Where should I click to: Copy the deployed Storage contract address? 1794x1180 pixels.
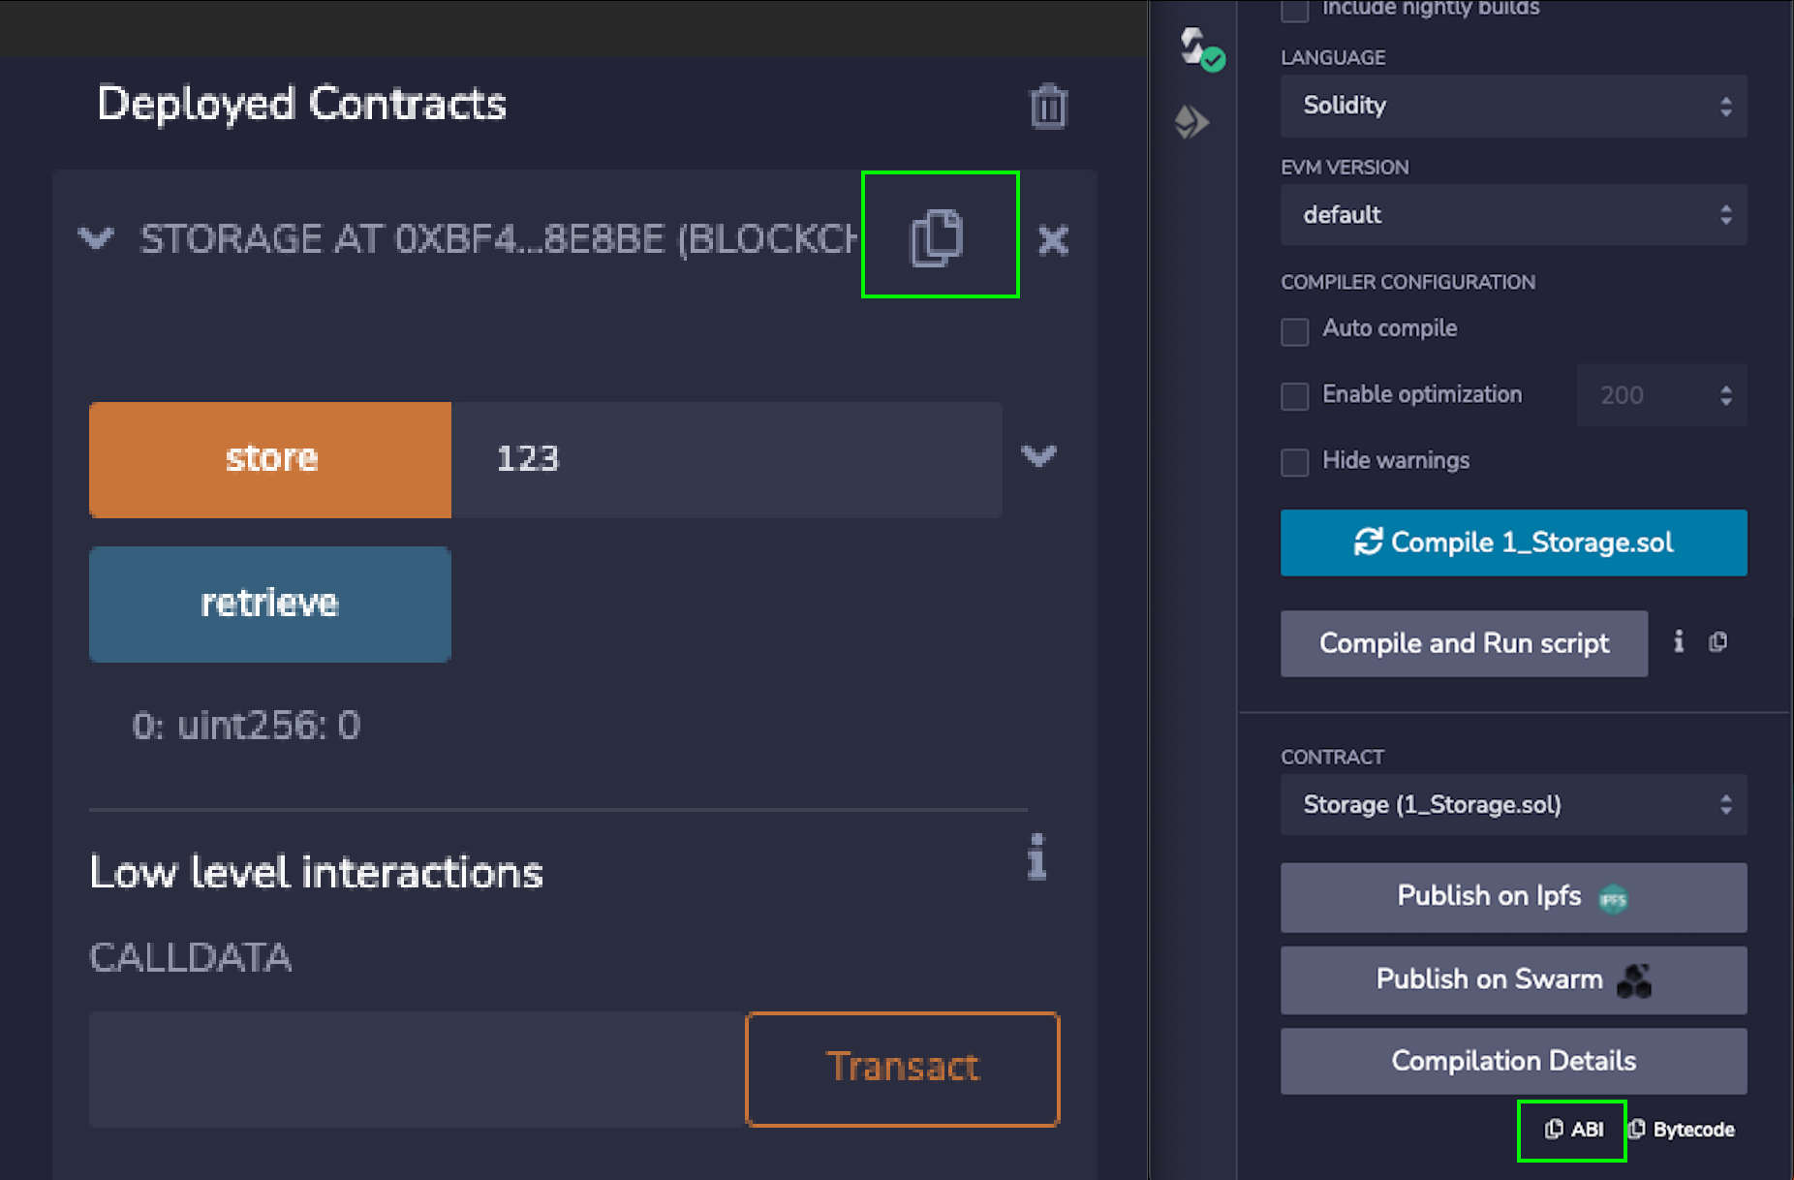point(937,236)
